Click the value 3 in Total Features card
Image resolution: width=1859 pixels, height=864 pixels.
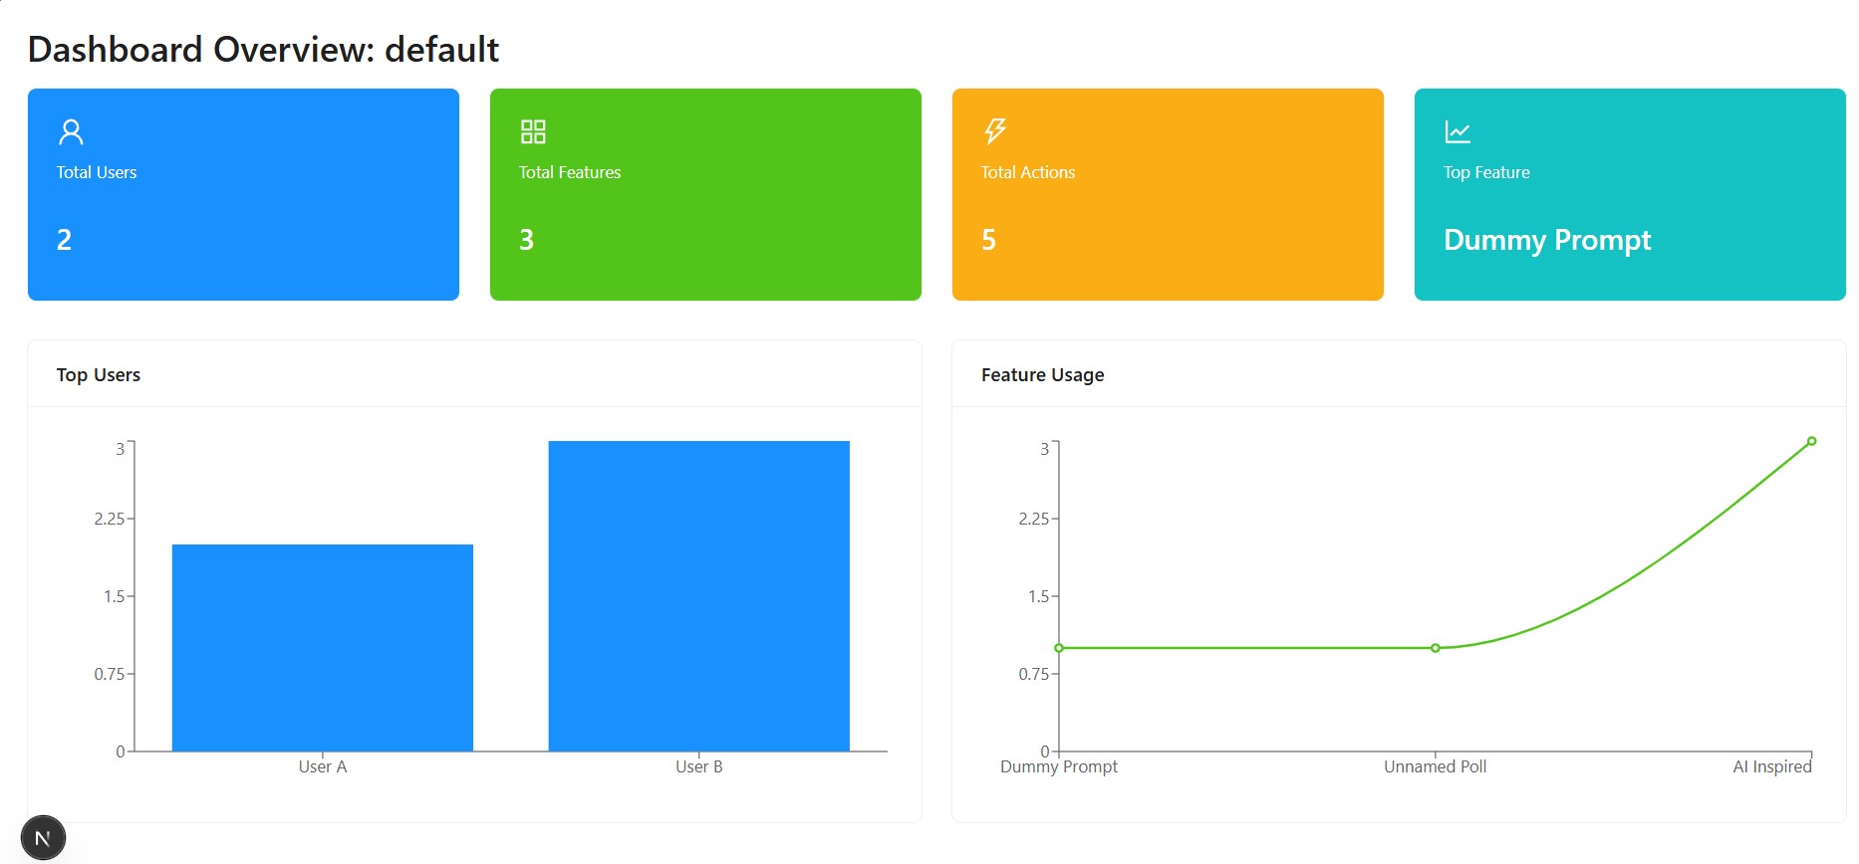[526, 240]
